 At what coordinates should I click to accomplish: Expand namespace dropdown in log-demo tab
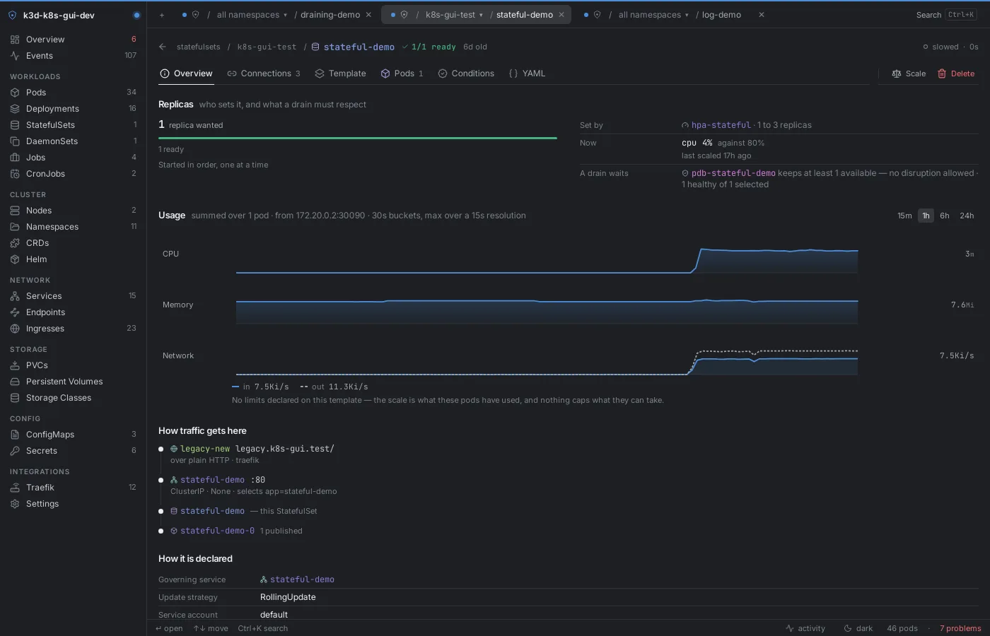coord(653,15)
